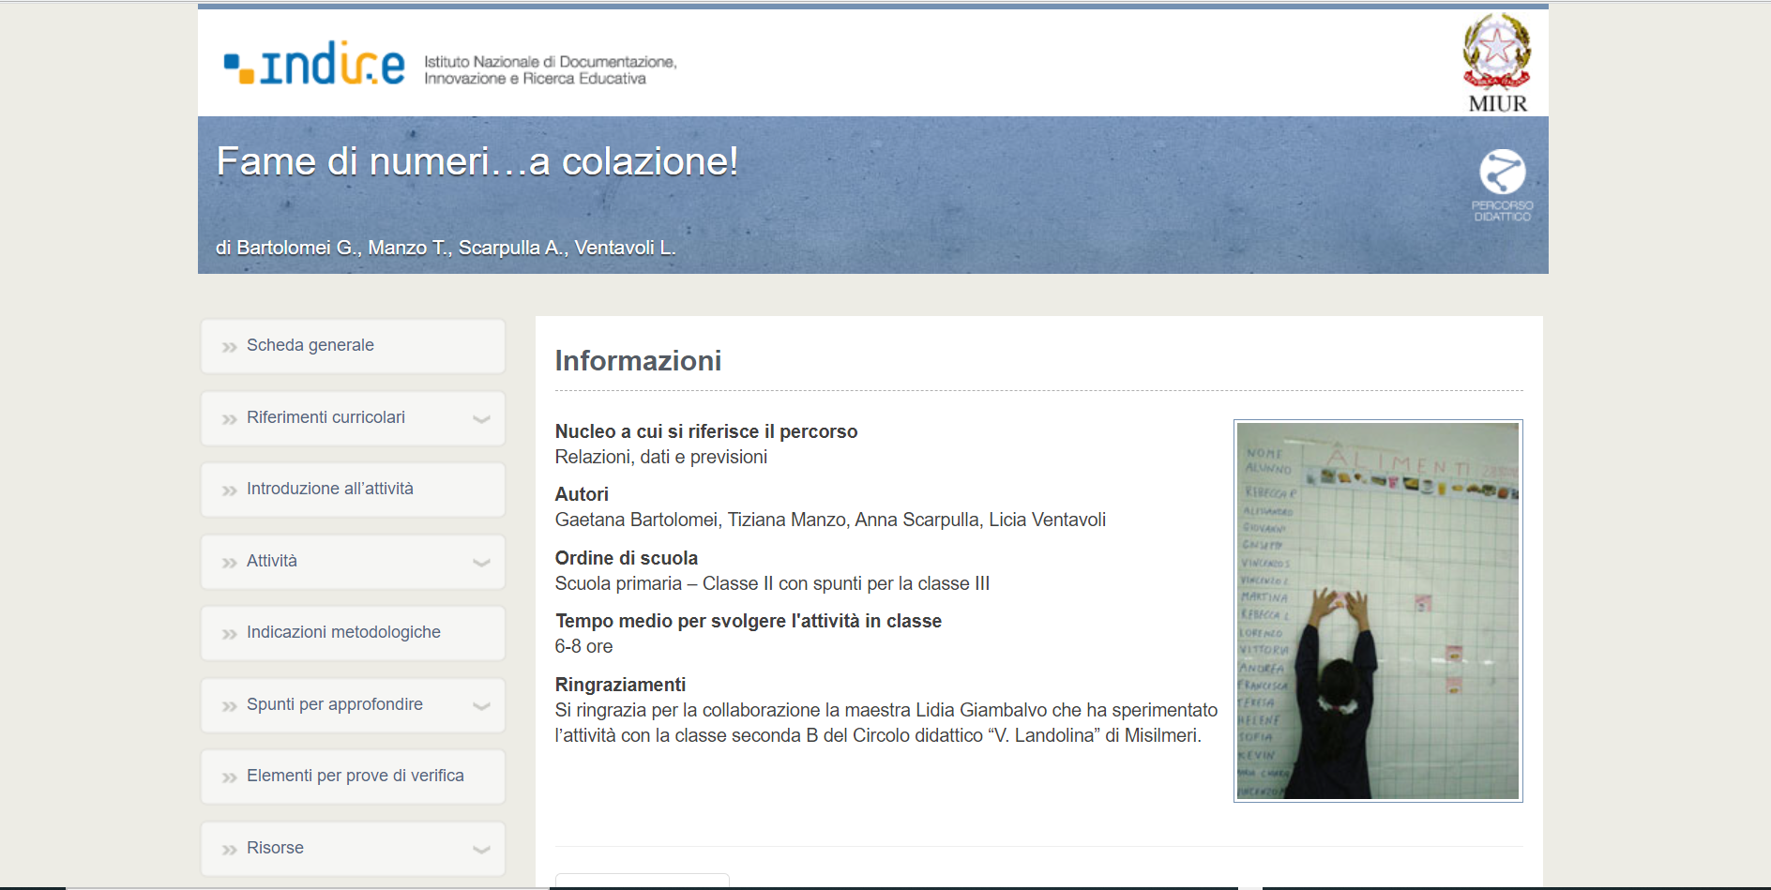Viewport: 1771px width, 890px height.
Task: Click double-arrow icon beside Introduzione all'attività
Action: 229,490
